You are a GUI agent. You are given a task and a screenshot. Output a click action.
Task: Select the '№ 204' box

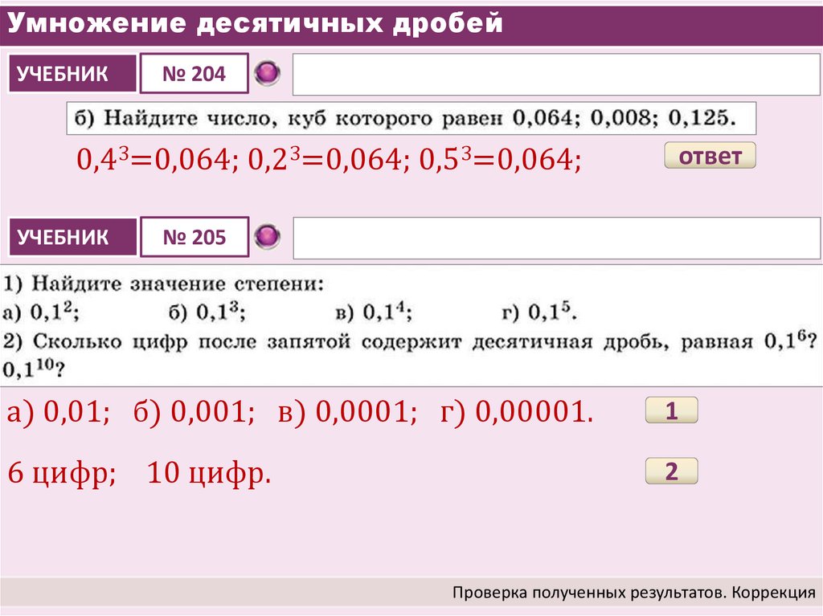click(x=194, y=73)
